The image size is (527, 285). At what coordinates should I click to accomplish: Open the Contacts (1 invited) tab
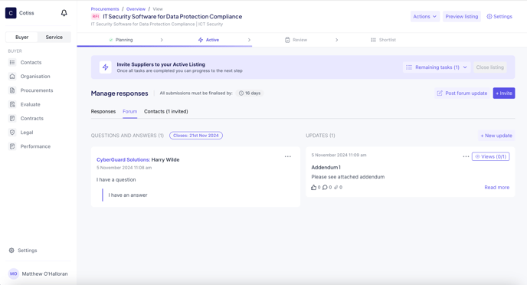pyautogui.click(x=166, y=112)
